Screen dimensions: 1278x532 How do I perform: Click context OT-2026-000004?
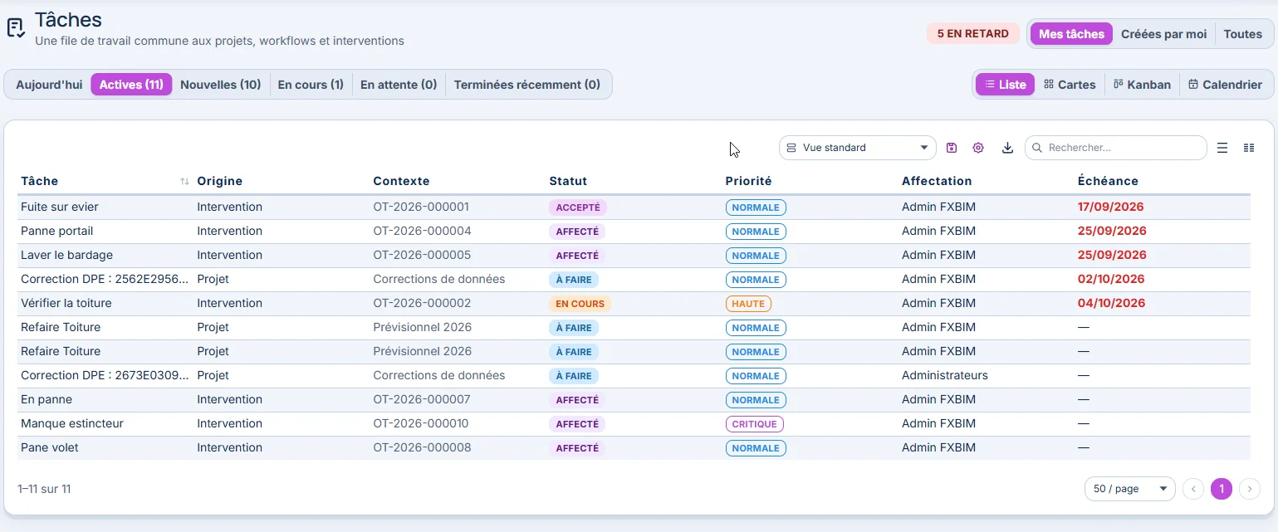(422, 231)
